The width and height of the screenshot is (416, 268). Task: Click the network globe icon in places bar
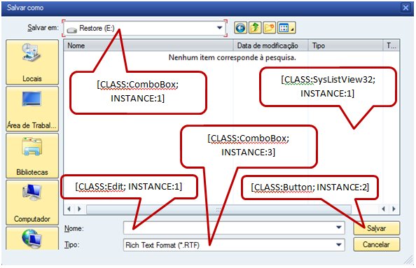32,238
